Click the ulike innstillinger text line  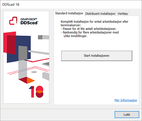coord(76,36)
